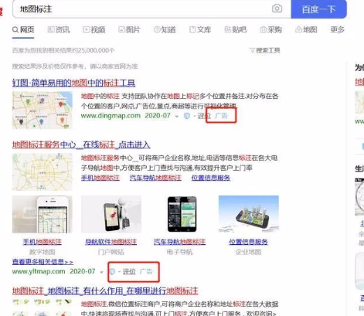
Task: Click the 企业地图 caption text
Action: coord(248,252)
